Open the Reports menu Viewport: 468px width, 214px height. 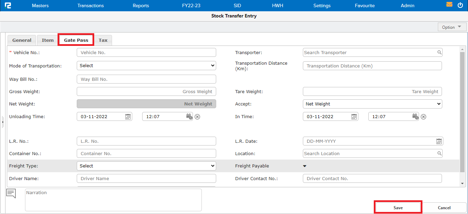point(141,5)
